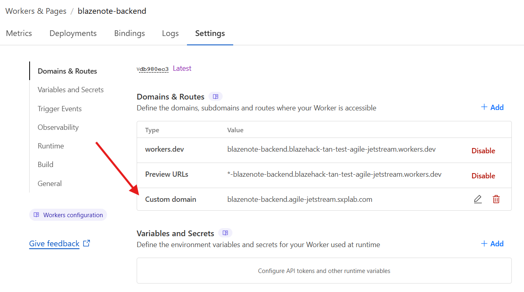This screenshot has height=292, width=524.
Task: Click external link icon next to Give feedback
Action: 86,243
